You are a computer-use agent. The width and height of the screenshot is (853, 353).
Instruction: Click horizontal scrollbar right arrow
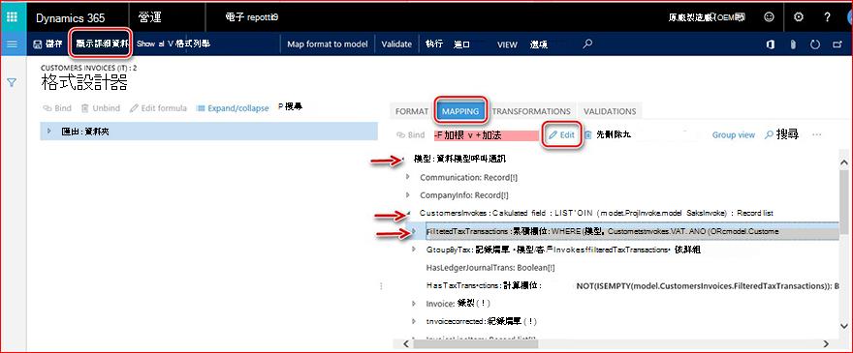(x=826, y=343)
